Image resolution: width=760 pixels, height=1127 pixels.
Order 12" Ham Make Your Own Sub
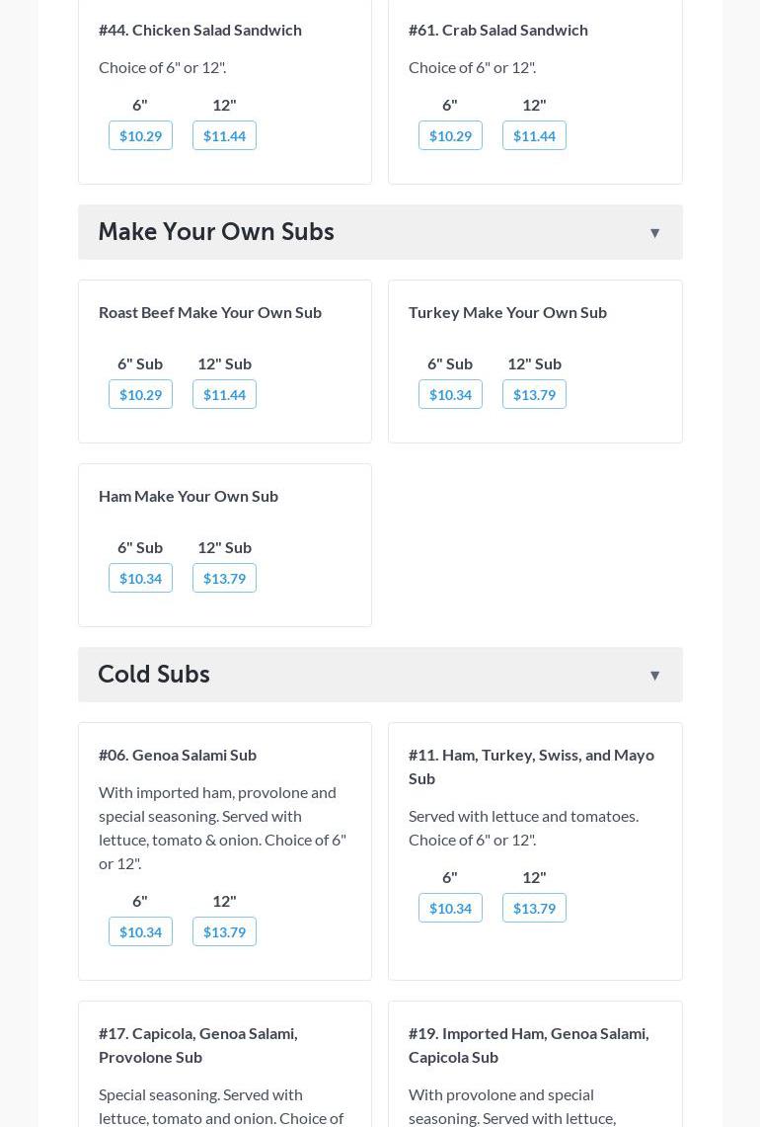[224, 578]
